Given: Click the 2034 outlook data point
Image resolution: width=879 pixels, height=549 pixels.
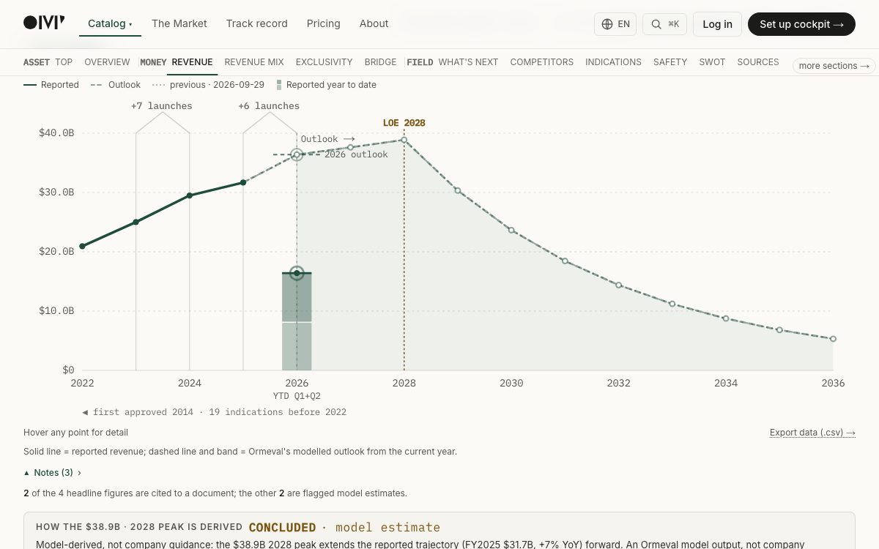Looking at the screenshot, I should 726,318.
